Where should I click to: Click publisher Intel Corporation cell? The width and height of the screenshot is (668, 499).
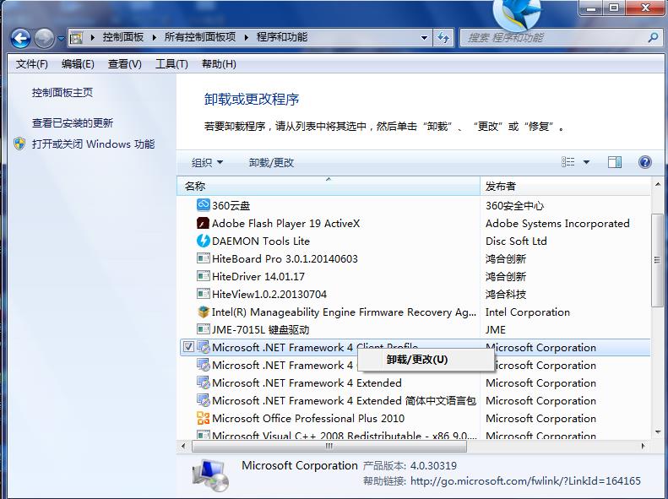pyautogui.click(x=528, y=312)
